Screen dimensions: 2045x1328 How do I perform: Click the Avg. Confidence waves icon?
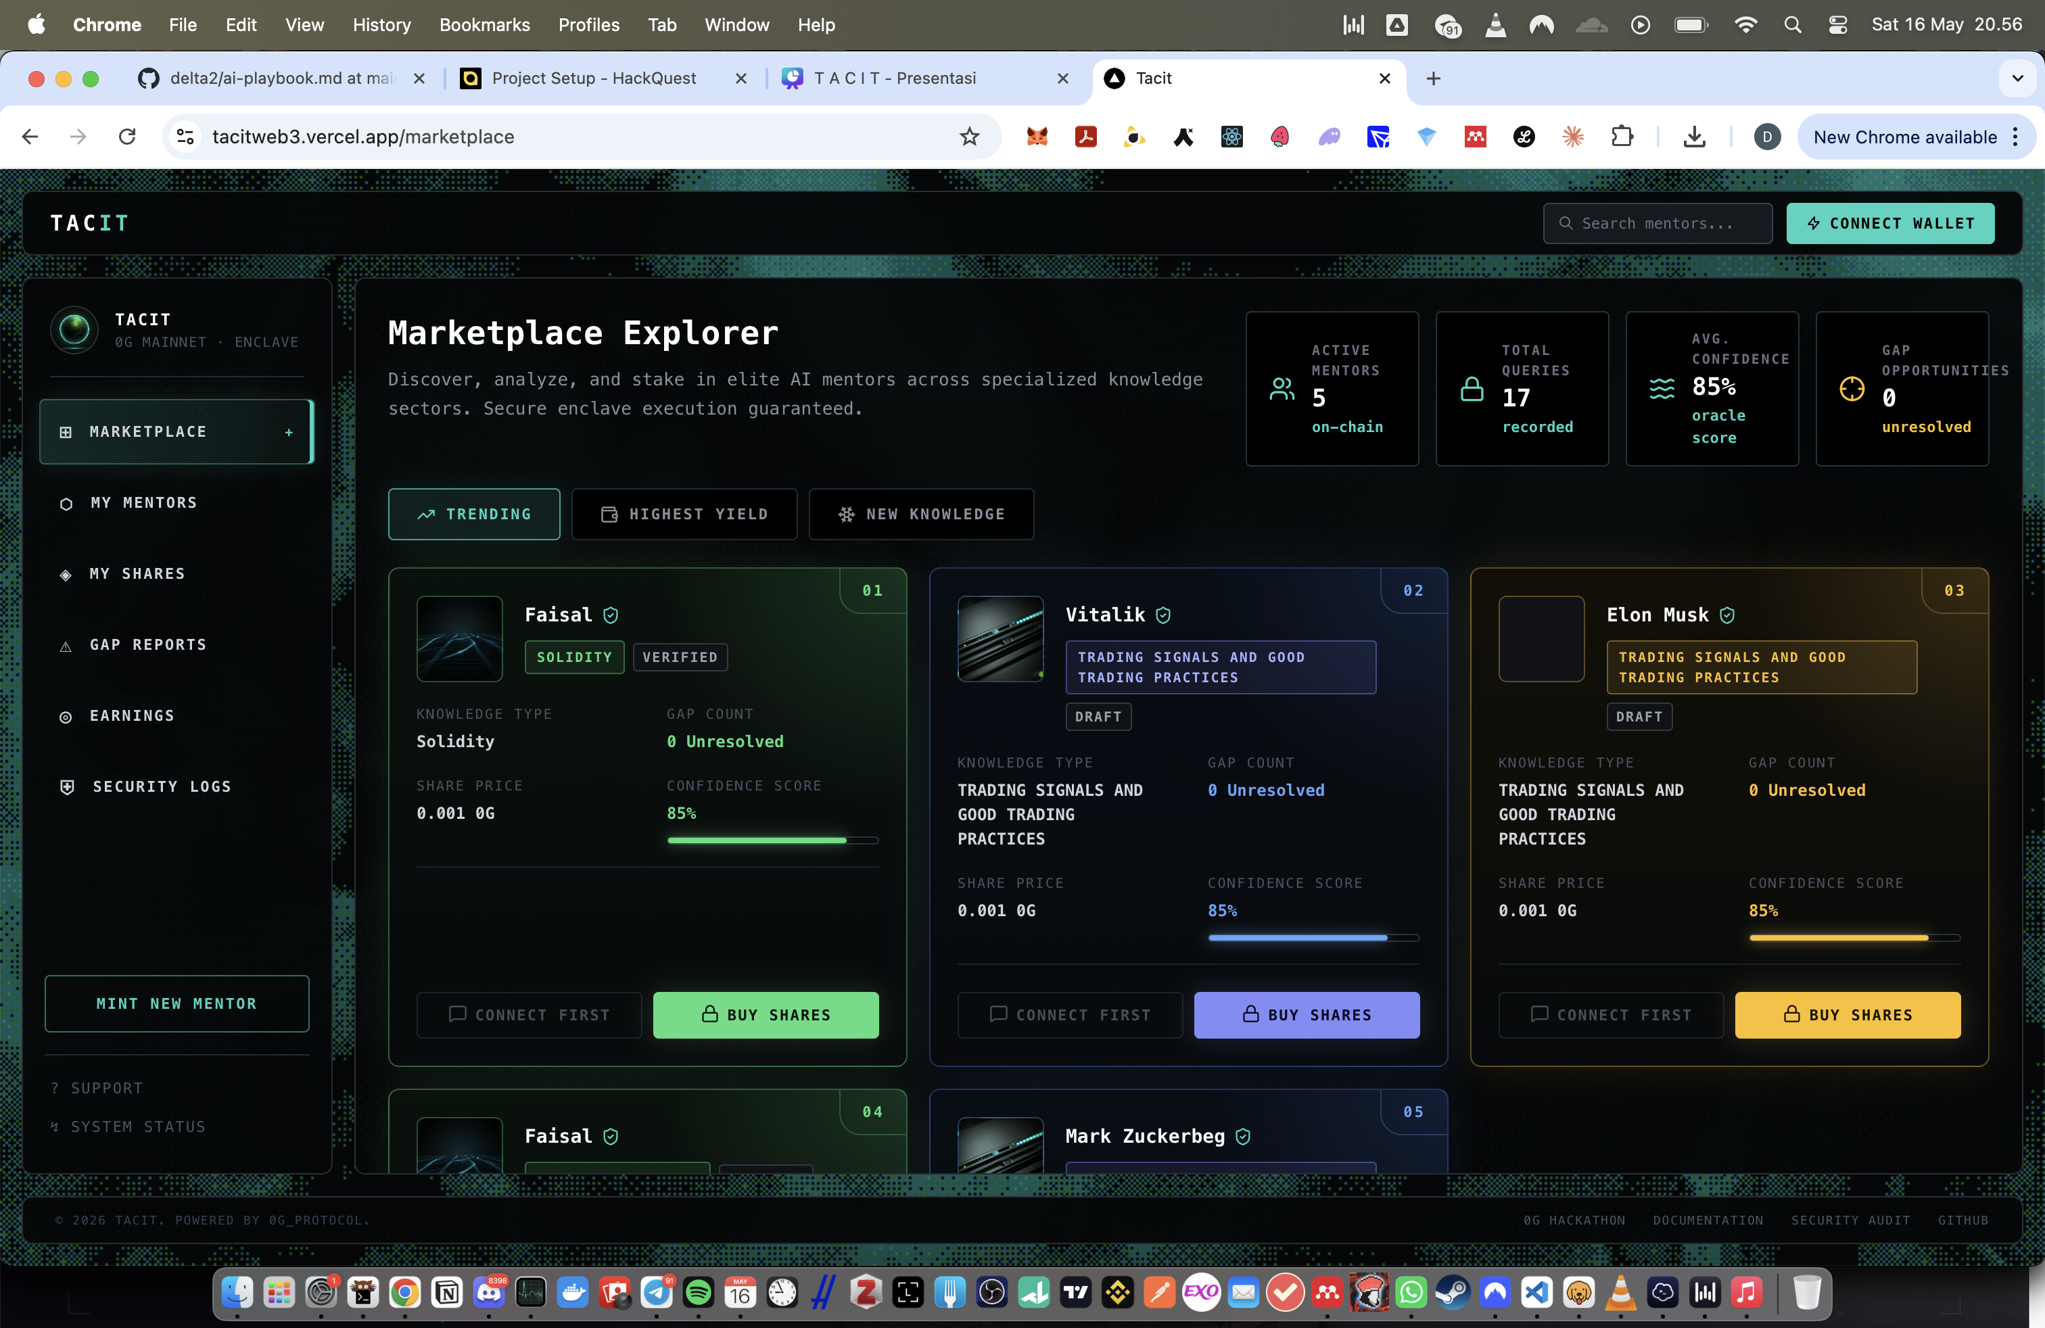coord(1662,389)
